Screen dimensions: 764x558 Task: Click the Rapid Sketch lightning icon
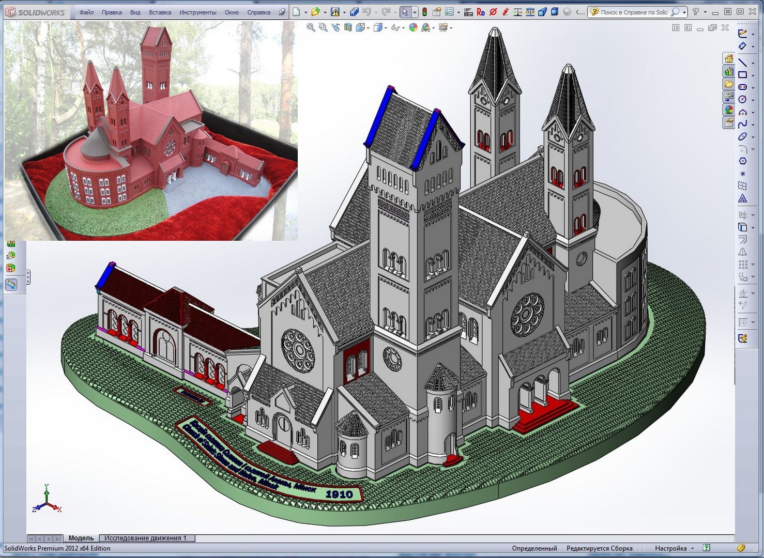pos(742,338)
